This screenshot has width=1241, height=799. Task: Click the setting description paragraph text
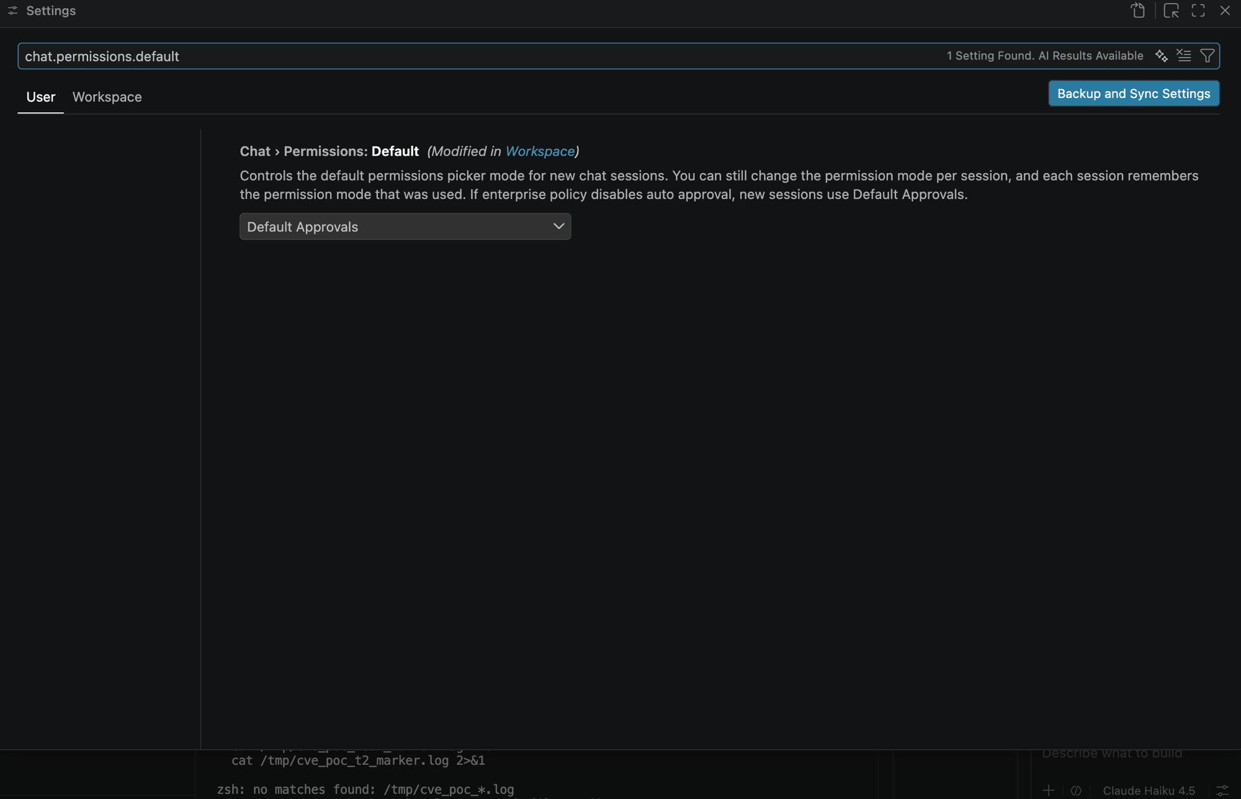pos(719,185)
